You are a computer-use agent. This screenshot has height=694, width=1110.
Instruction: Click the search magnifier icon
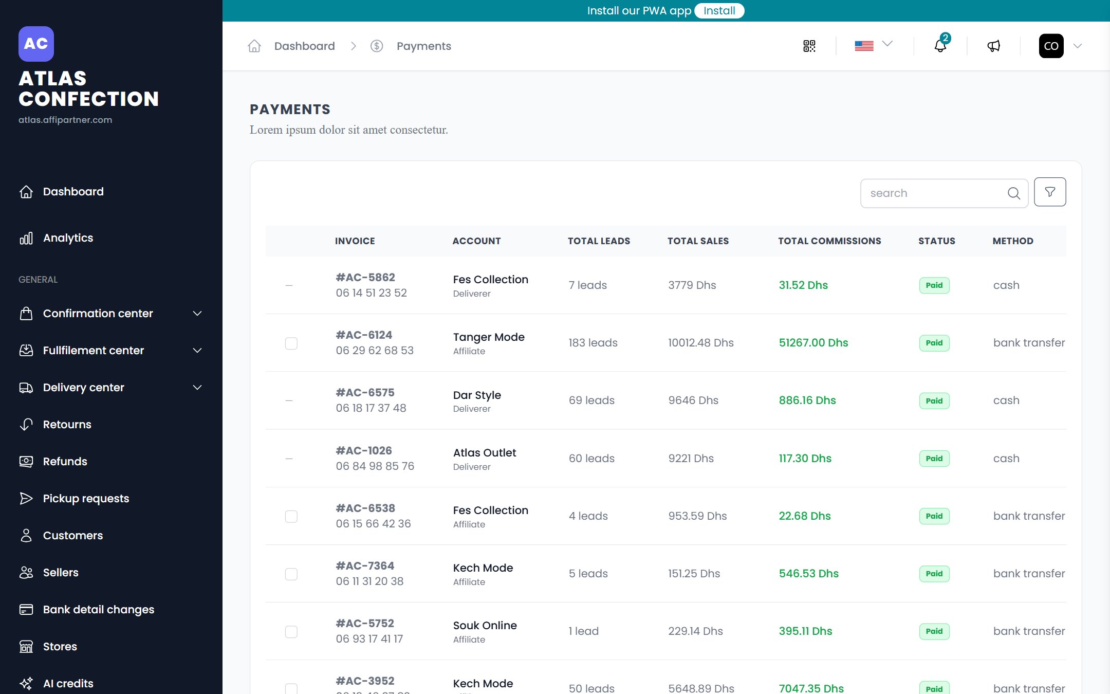pyautogui.click(x=1013, y=193)
